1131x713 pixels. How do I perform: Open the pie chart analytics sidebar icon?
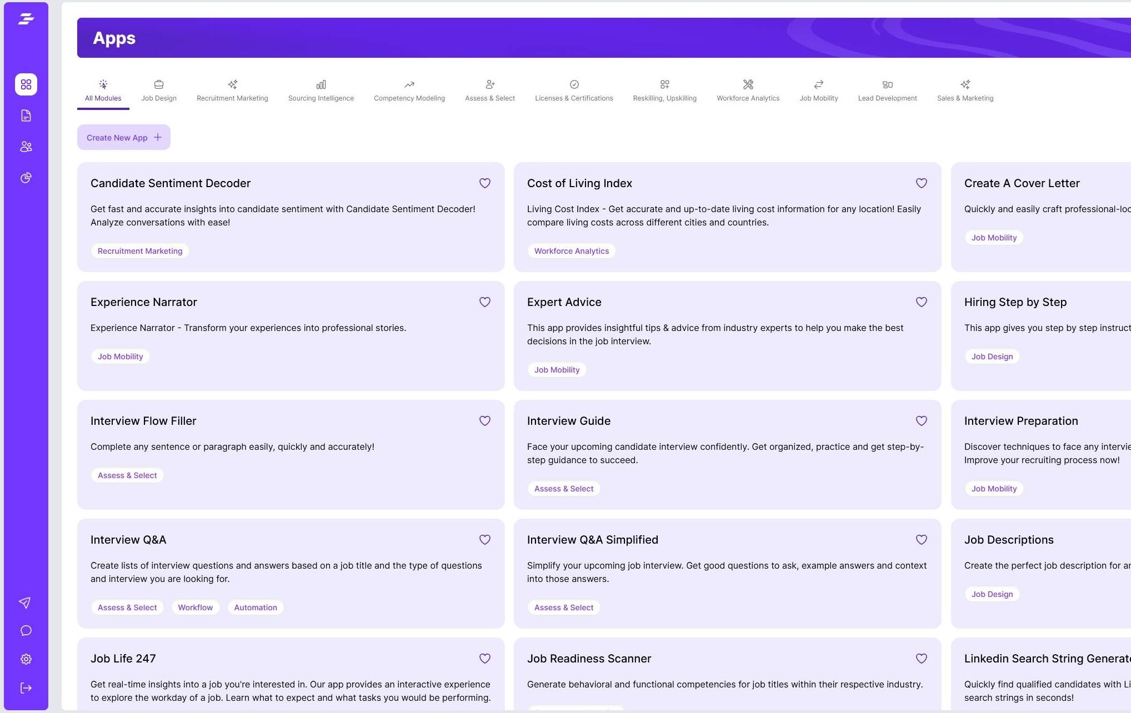pyautogui.click(x=26, y=178)
